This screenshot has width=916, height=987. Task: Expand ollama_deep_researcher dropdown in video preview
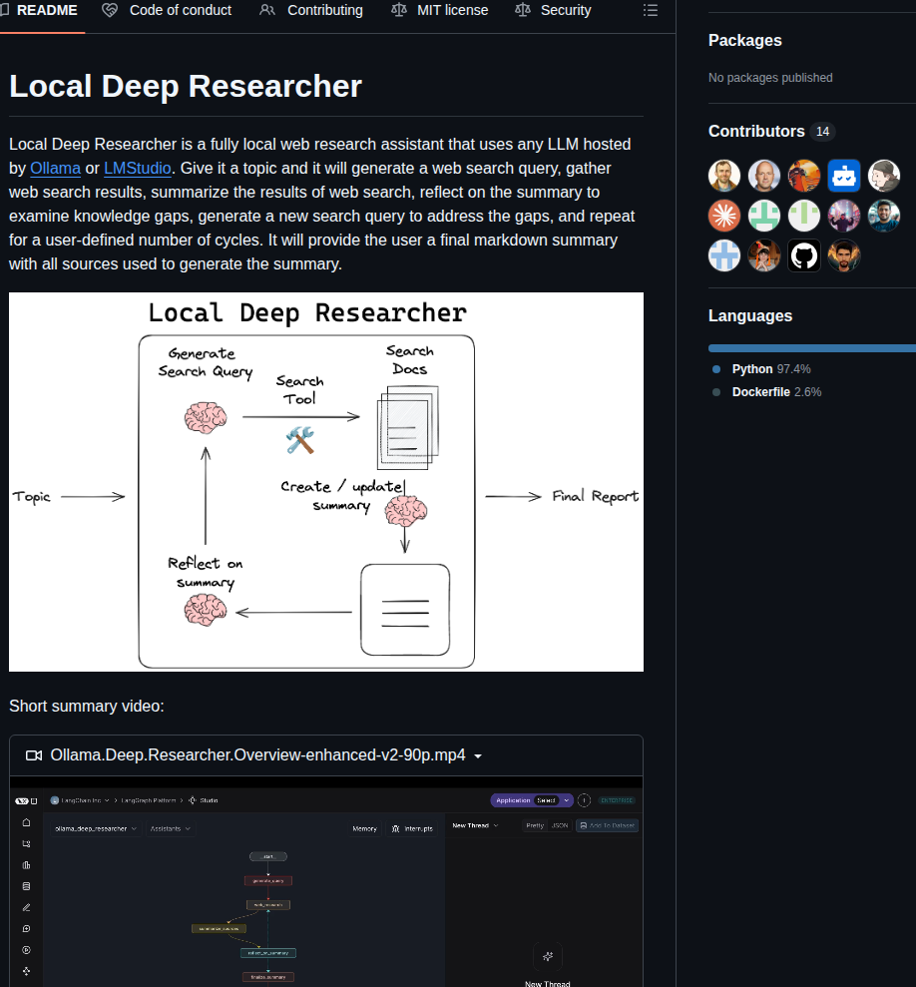96,828
